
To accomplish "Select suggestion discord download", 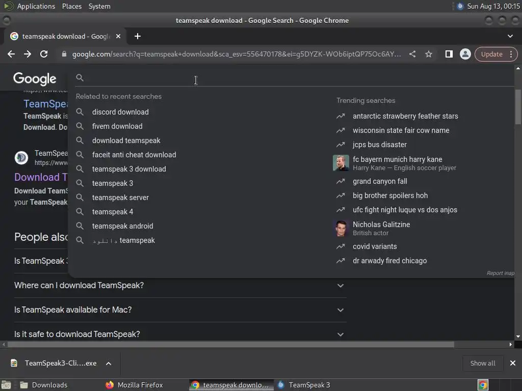I will click(x=120, y=112).
